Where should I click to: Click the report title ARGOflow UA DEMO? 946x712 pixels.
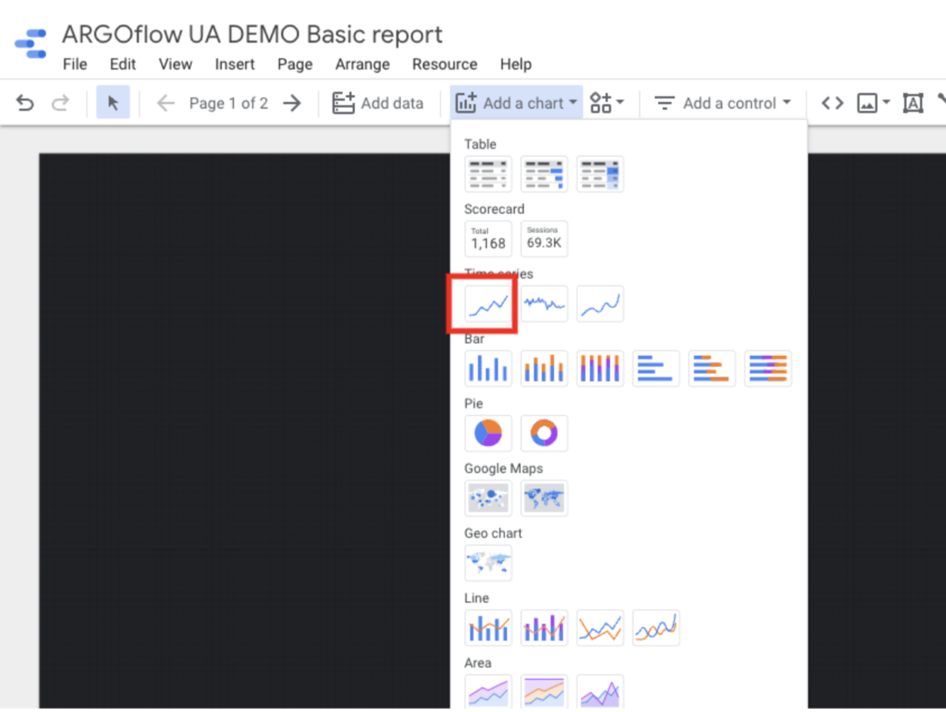click(252, 34)
